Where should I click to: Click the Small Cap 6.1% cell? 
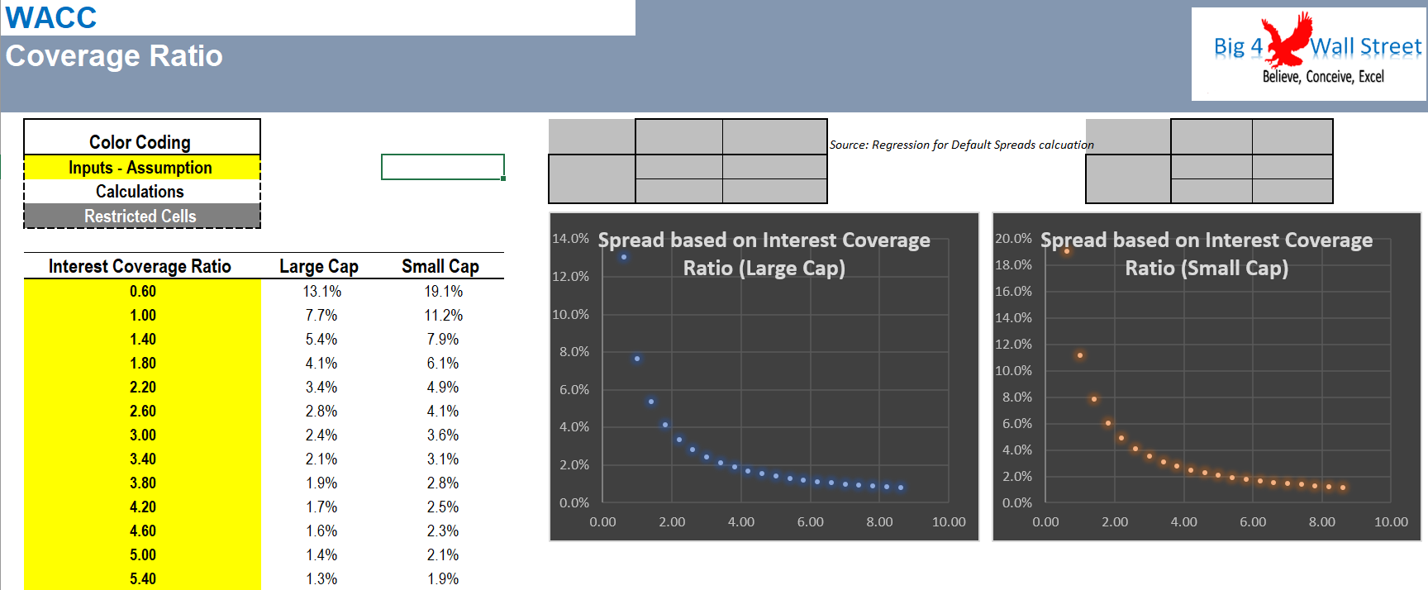pos(443,363)
